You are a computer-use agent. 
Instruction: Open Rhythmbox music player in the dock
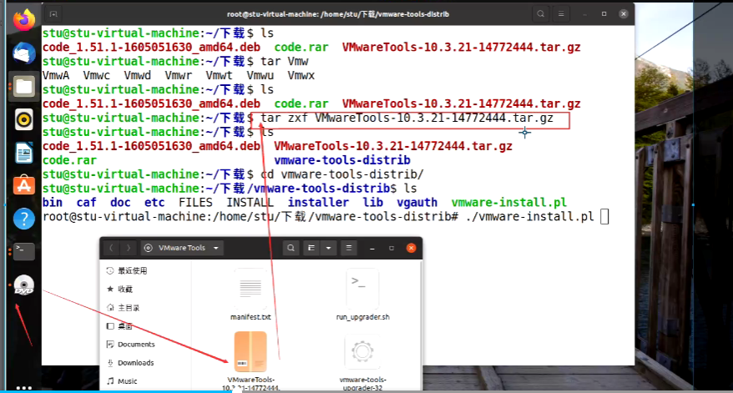coord(24,119)
